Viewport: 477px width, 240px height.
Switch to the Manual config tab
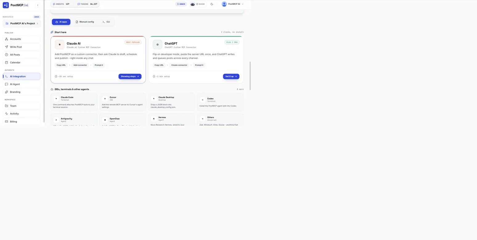85,22
